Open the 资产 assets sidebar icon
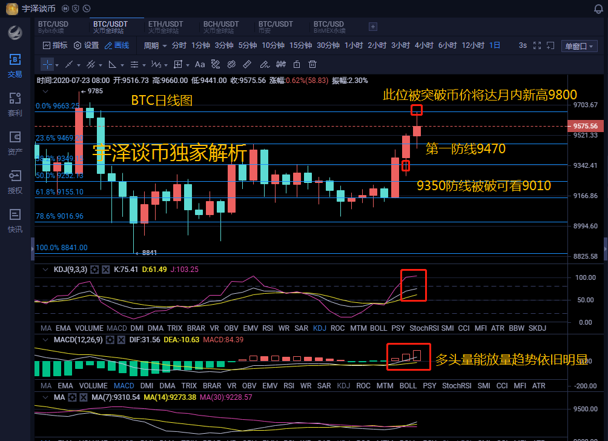This screenshot has height=441, width=608. (15, 143)
